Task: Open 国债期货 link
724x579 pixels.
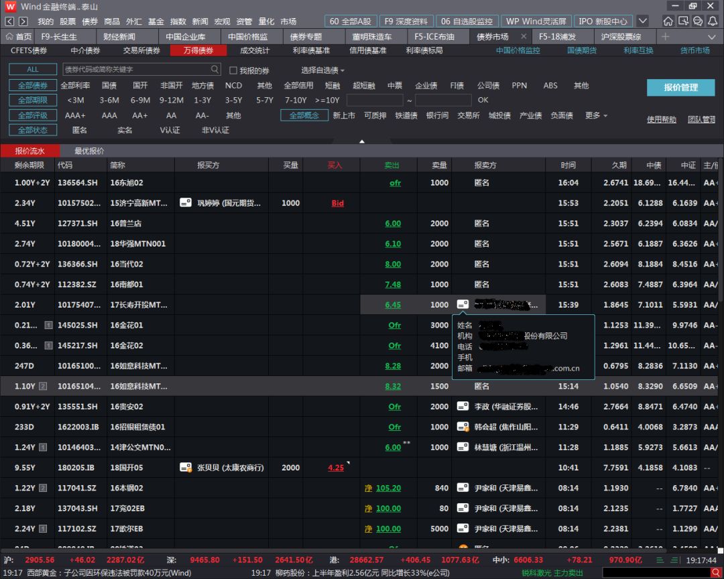Action: coord(582,50)
